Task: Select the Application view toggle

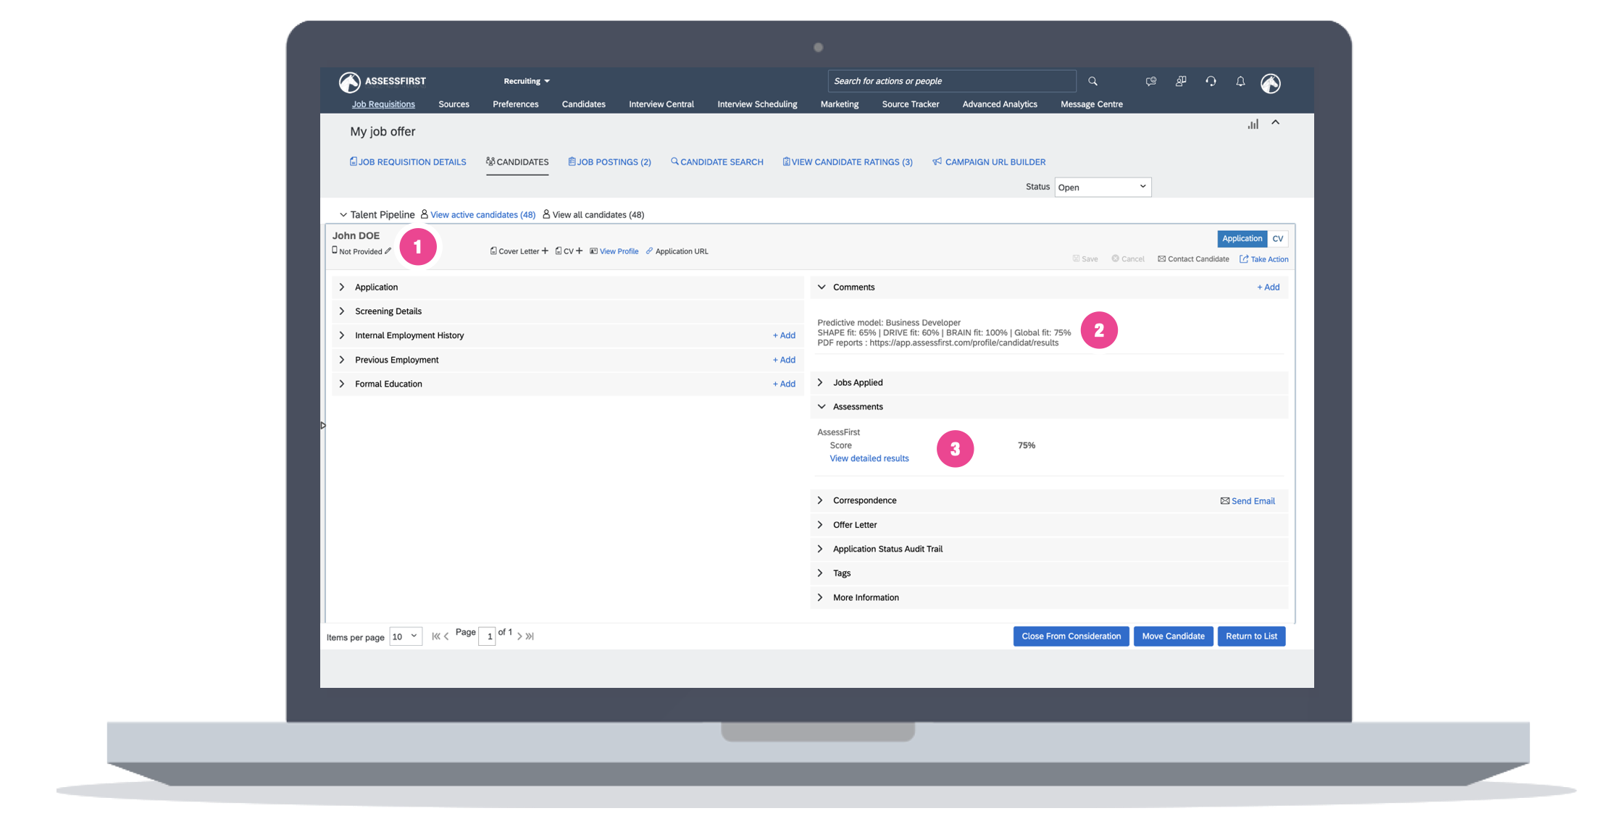Action: coord(1242,238)
